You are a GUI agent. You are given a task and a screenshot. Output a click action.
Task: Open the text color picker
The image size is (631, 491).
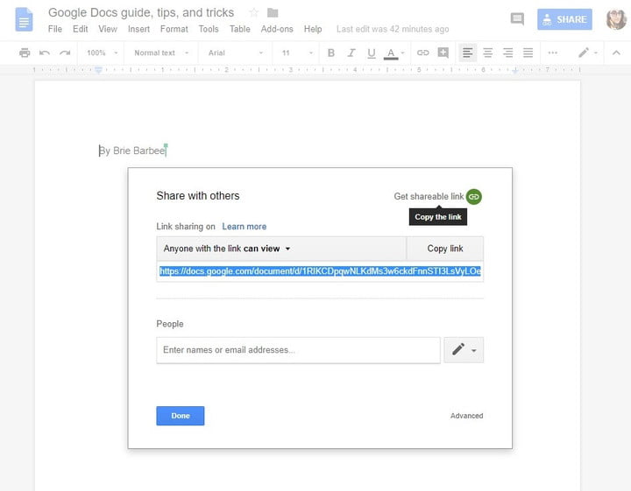[393, 53]
